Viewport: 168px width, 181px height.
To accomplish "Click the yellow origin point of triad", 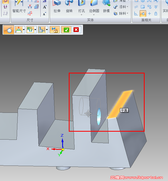I will coord(63,150).
